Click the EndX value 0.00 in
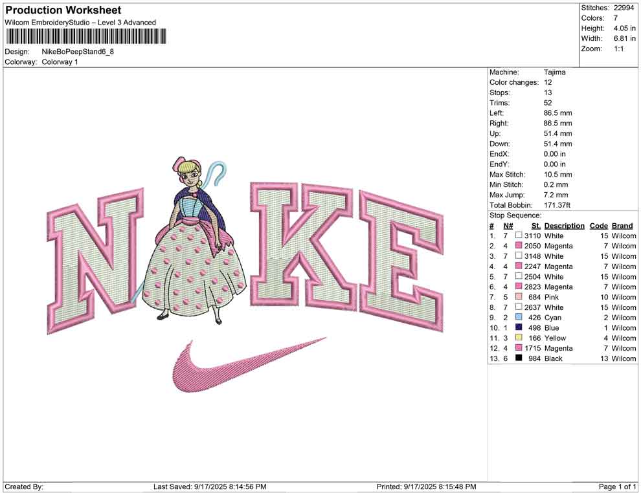 [x=555, y=153]
